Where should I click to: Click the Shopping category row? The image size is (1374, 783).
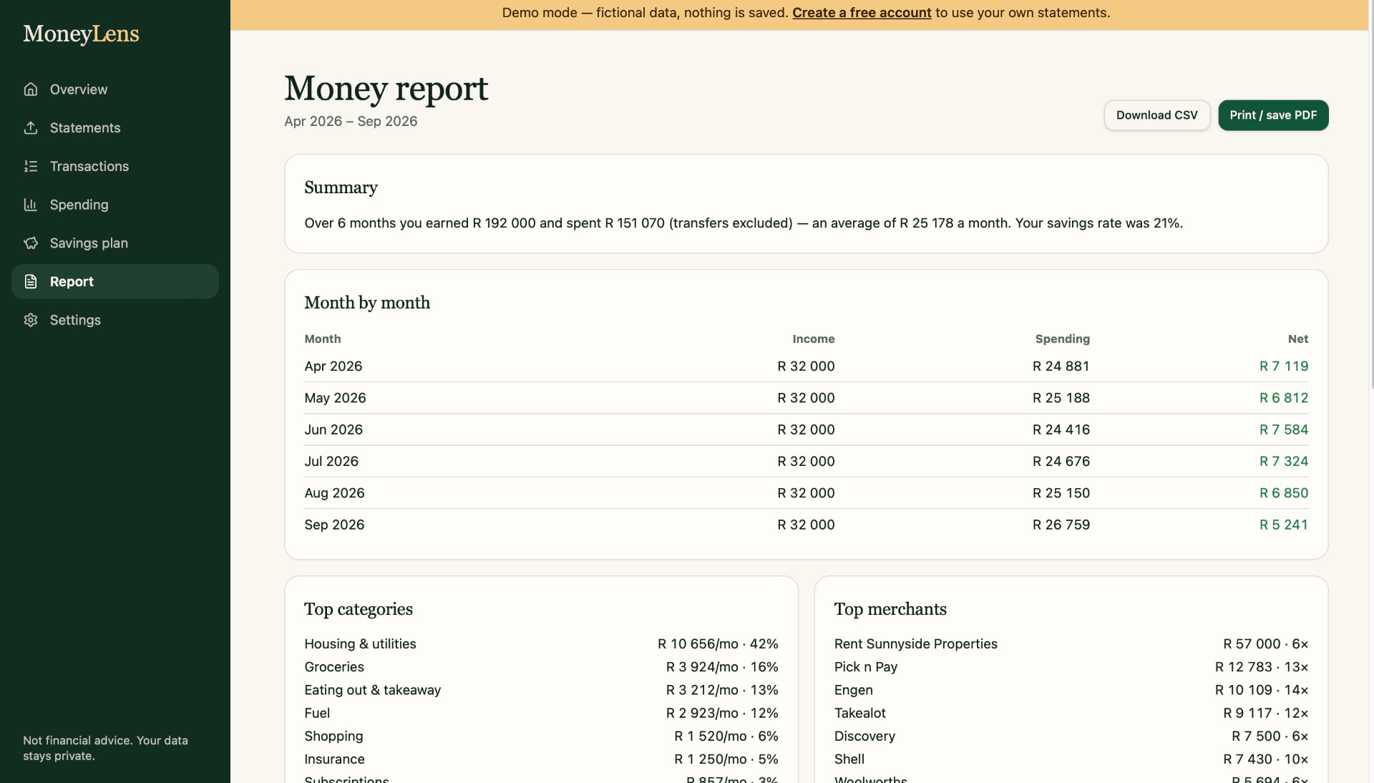click(541, 736)
